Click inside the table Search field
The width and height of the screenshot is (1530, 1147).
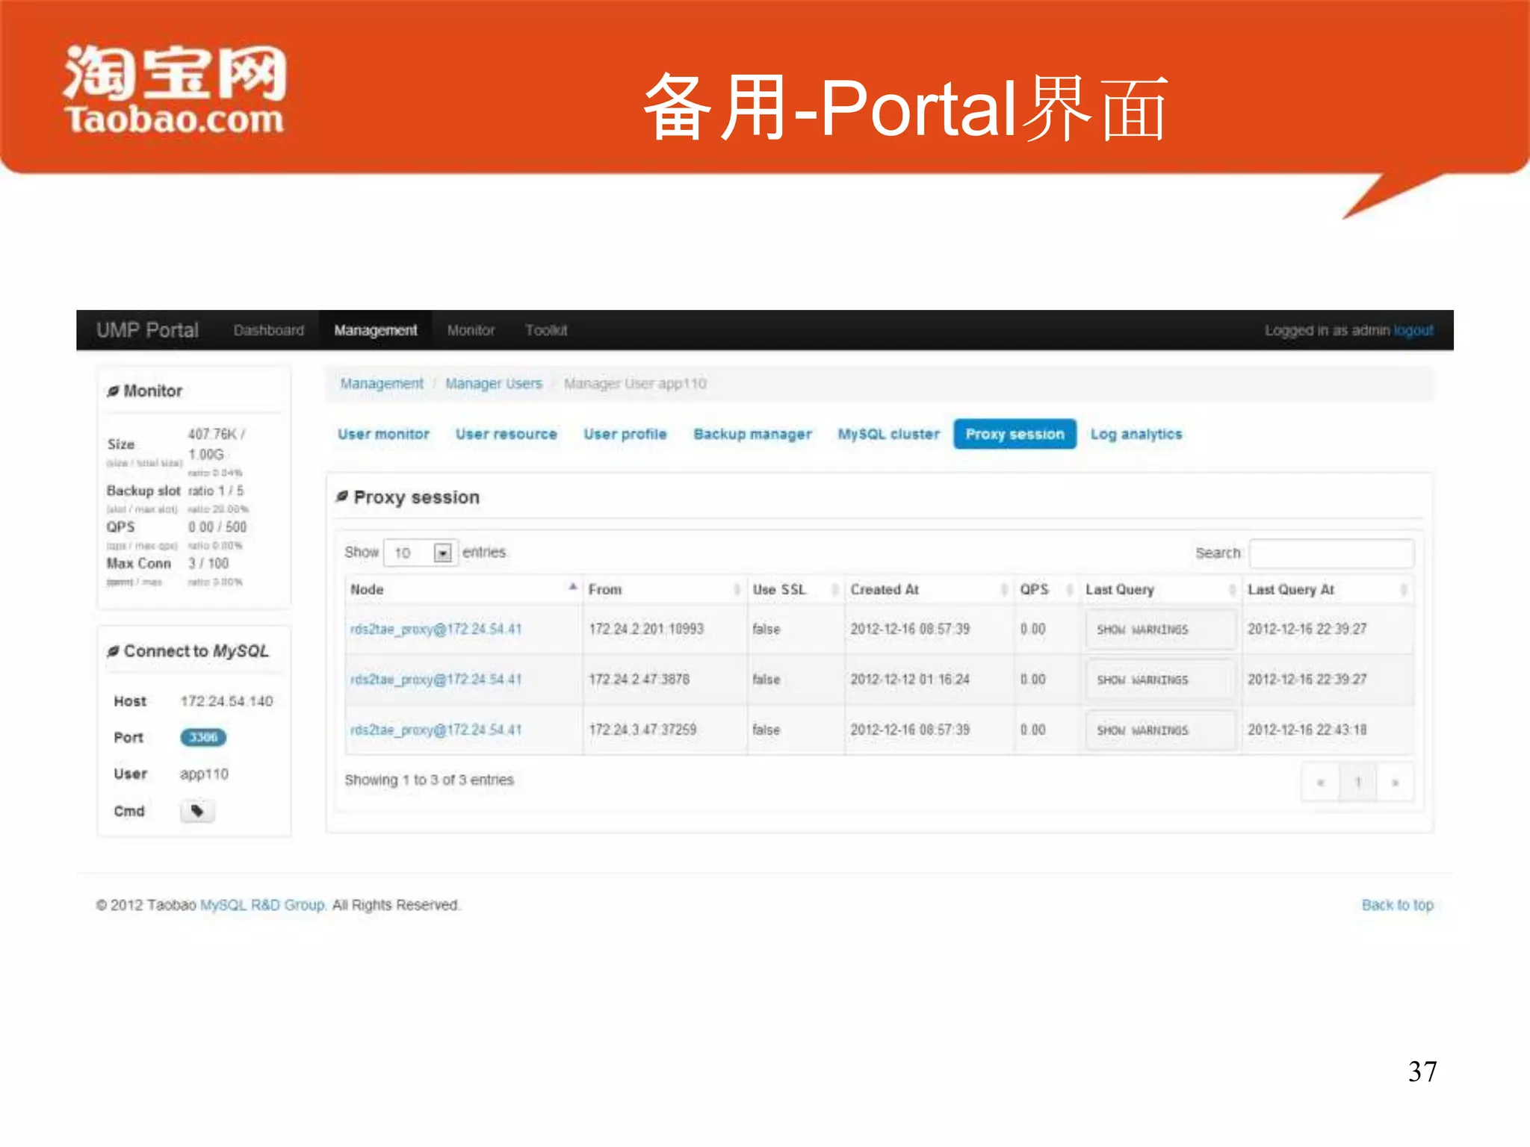tap(1331, 553)
